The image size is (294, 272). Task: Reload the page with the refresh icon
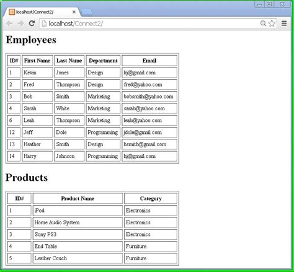(32, 24)
